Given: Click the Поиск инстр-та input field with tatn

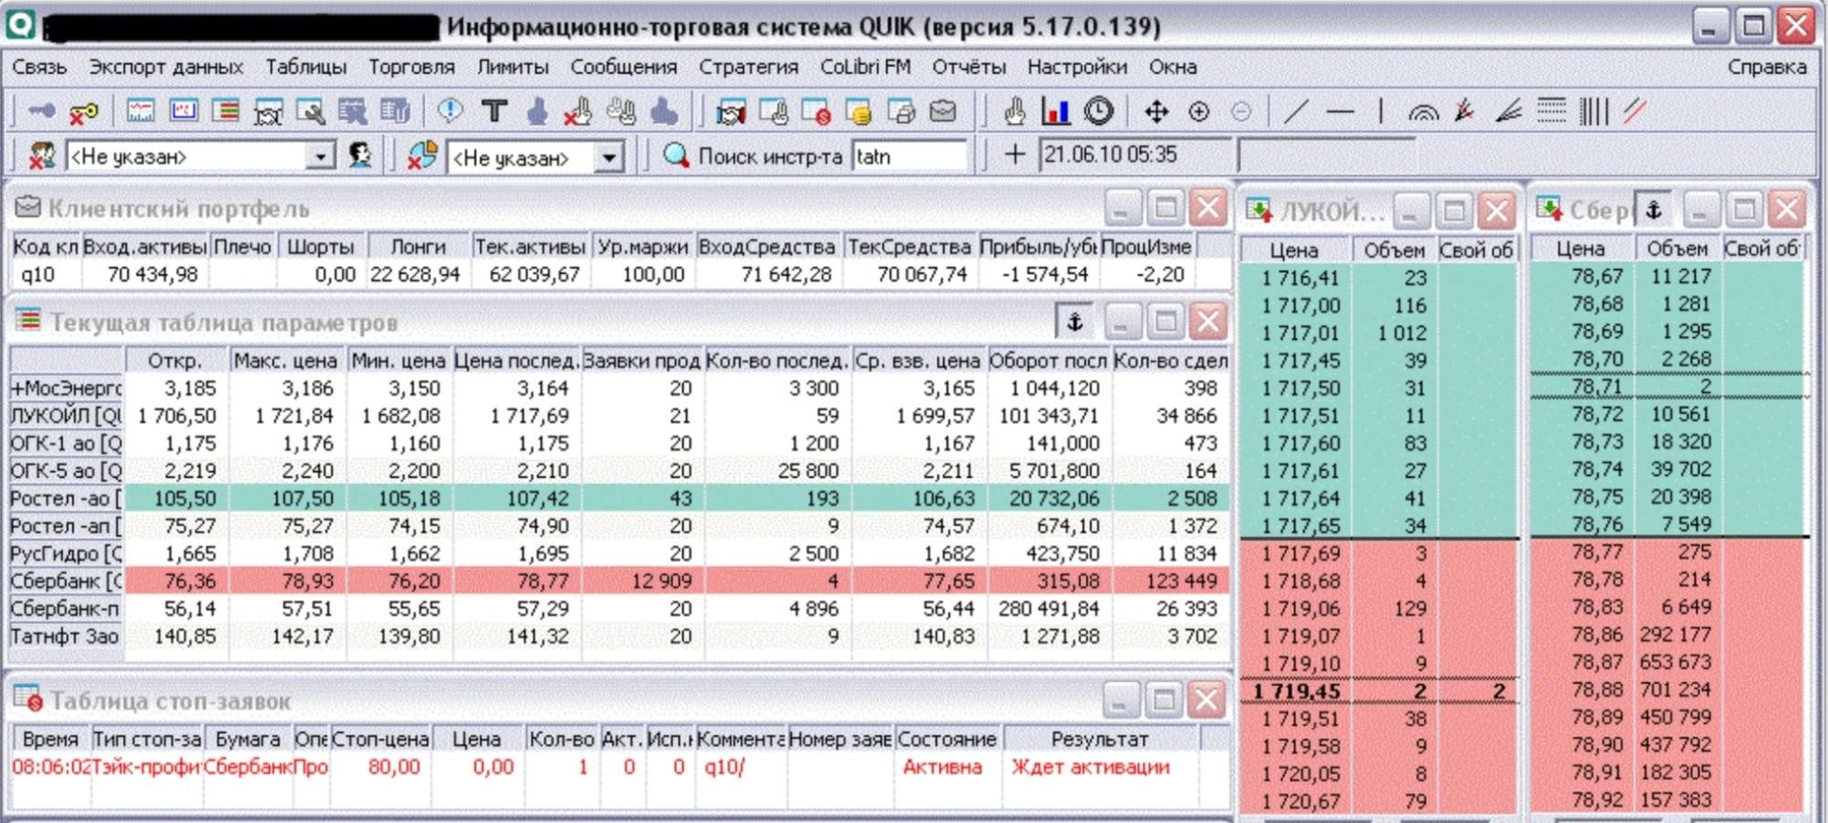Looking at the screenshot, I should coord(909,156).
